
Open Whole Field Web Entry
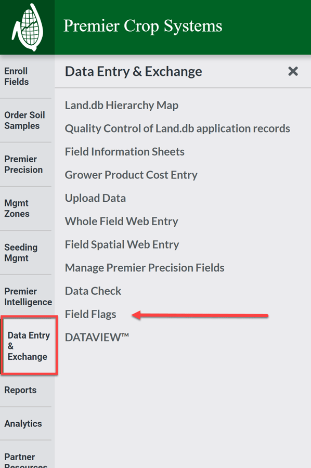click(x=121, y=222)
